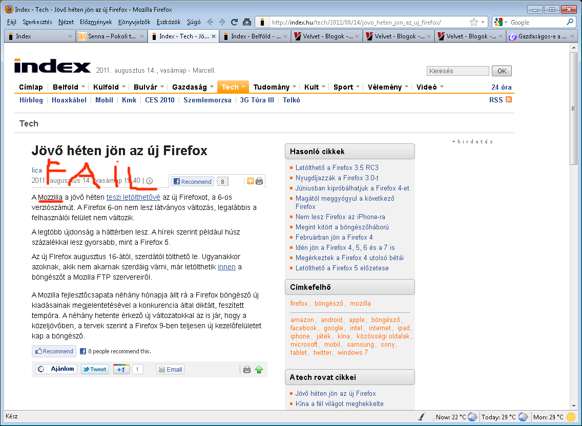Open the Fájl menu
This screenshot has width=582, height=426.
pyautogui.click(x=11, y=22)
